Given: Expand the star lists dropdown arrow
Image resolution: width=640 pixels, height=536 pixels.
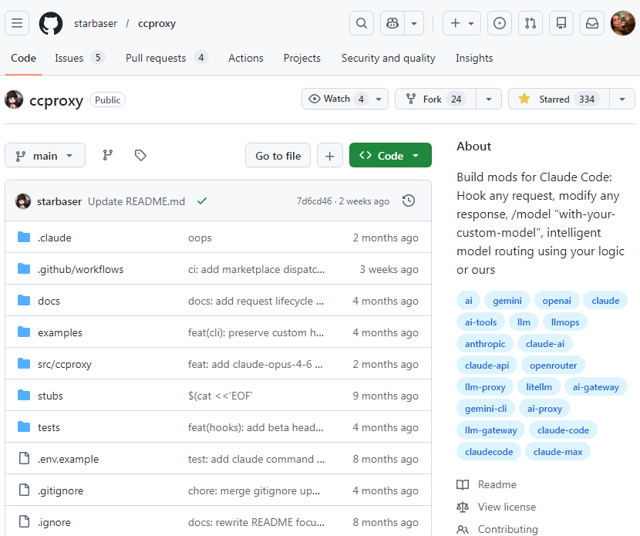Looking at the screenshot, I should [x=622, y=99].
